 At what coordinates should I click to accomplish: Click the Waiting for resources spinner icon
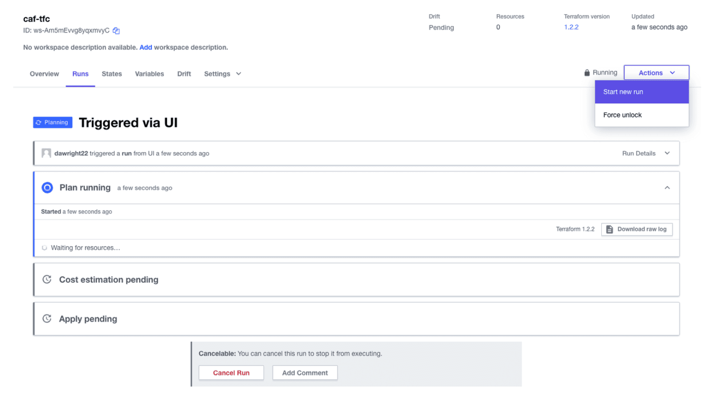(44, 248)
